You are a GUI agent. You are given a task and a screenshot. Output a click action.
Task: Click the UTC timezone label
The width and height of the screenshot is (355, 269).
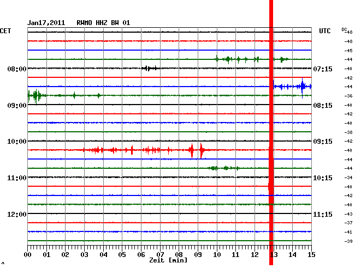pyautogui.click(x=324, y=31)
